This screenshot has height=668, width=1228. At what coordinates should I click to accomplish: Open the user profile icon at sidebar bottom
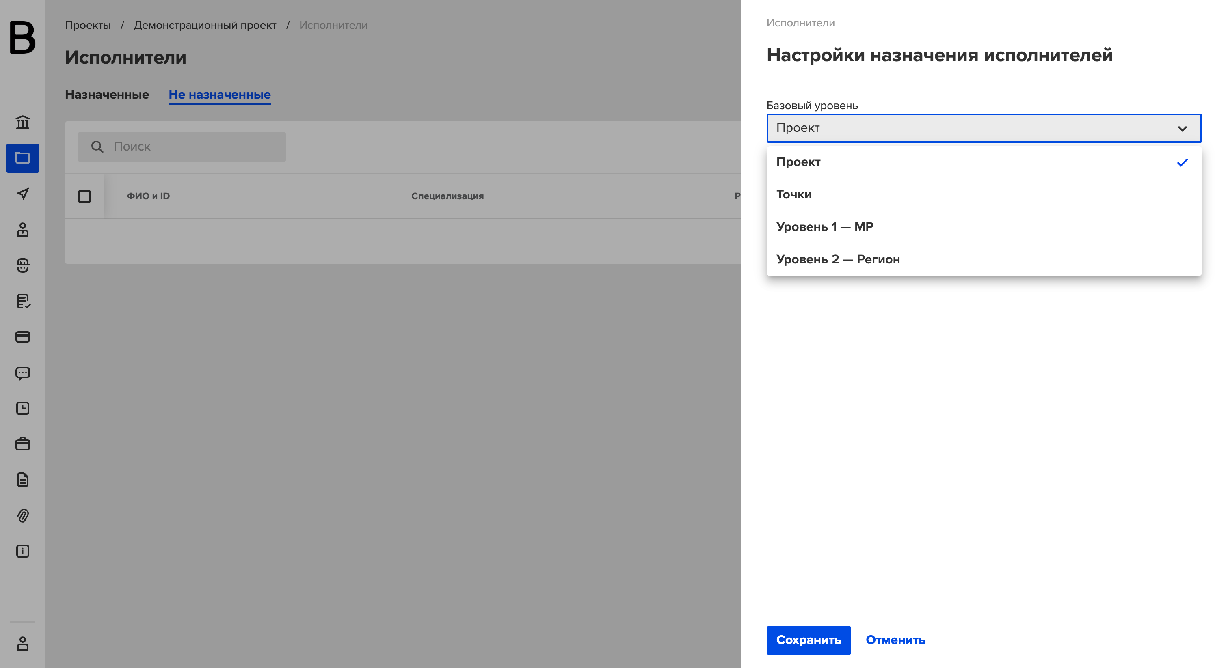[x=22, y=644]
